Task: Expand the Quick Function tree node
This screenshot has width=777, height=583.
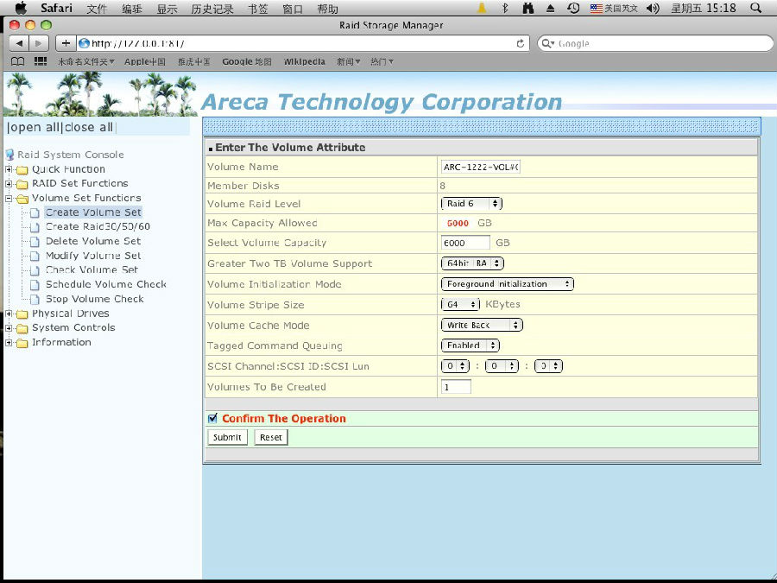Action: (x=9, y=169)
